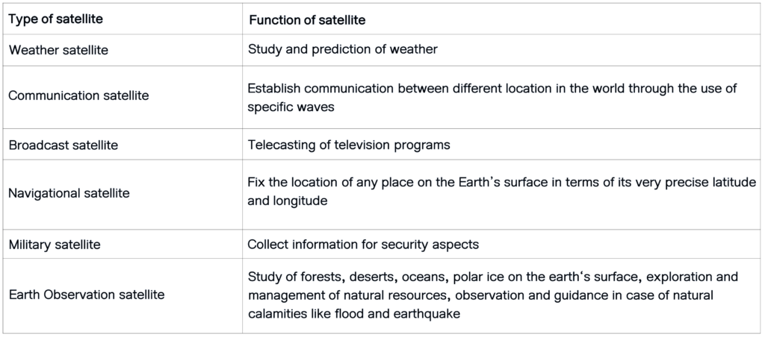Click the "Type of satellite" header cell
Viewport: 765px width, 337px height.
[x=123, y=19]
